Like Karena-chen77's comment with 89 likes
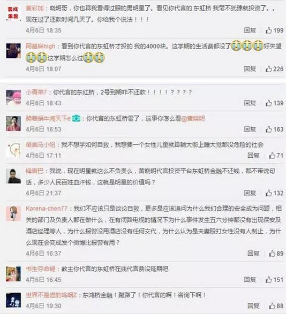 tap(272, 254)
